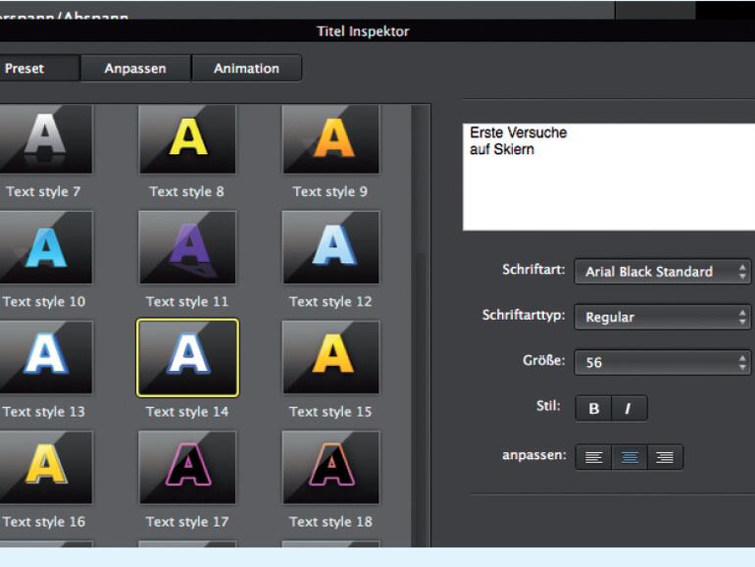Screen dimensions: 755x567
Task: Apply the purple Text style 11 preset
Action: click(x=187, y=247)
